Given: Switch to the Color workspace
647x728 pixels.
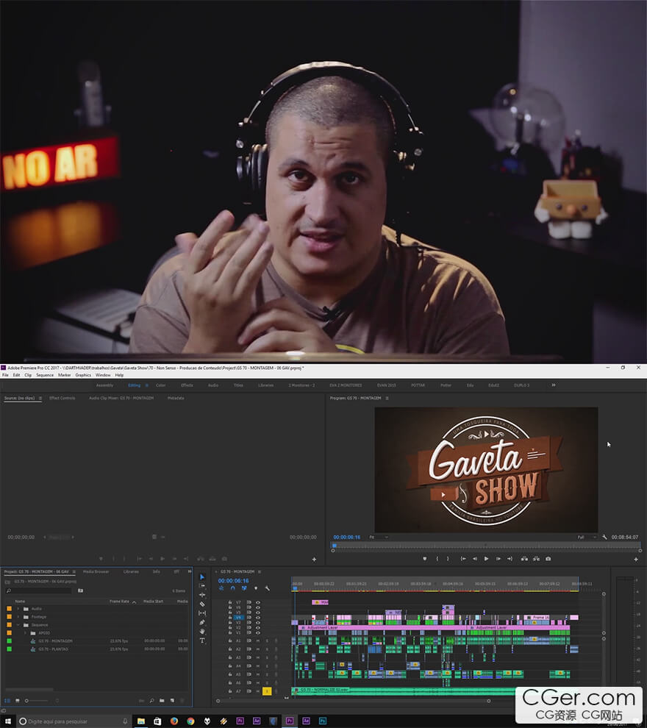Looking at the screenshot, I should (x=160, y=385).
